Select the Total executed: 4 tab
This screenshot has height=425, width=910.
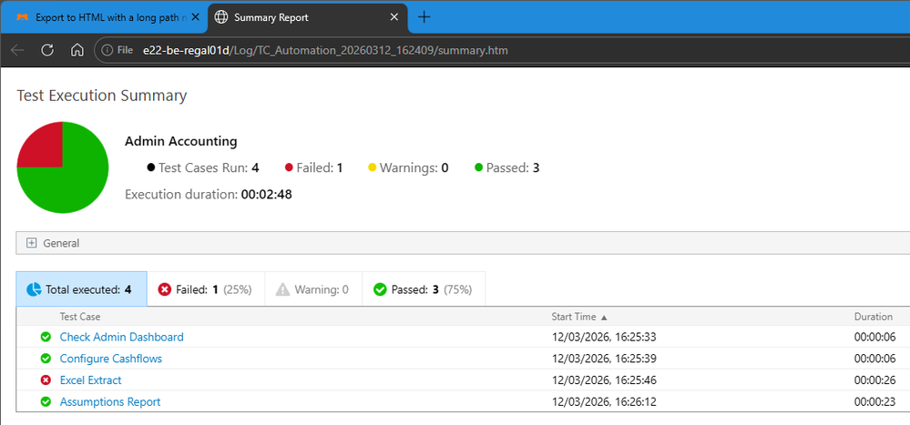coord(81,290)
